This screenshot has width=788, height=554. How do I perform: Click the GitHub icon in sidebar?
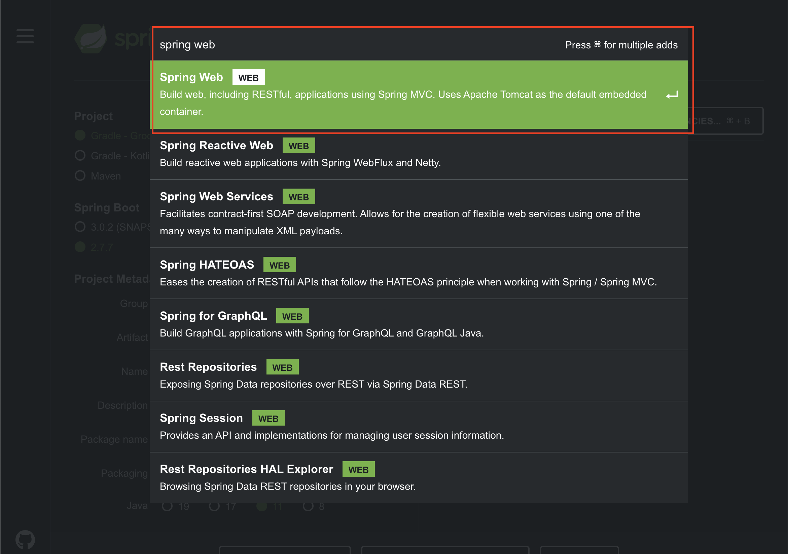coord(25,540)
